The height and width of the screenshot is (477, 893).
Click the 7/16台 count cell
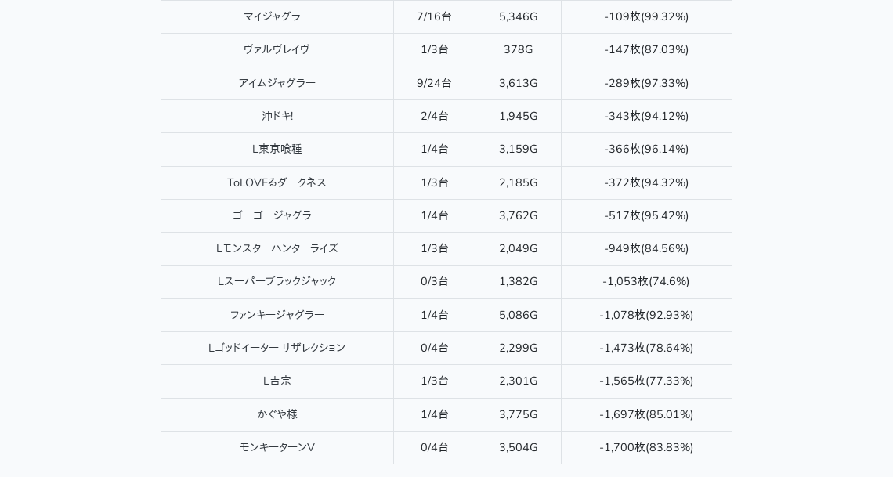tap(434, 16)
